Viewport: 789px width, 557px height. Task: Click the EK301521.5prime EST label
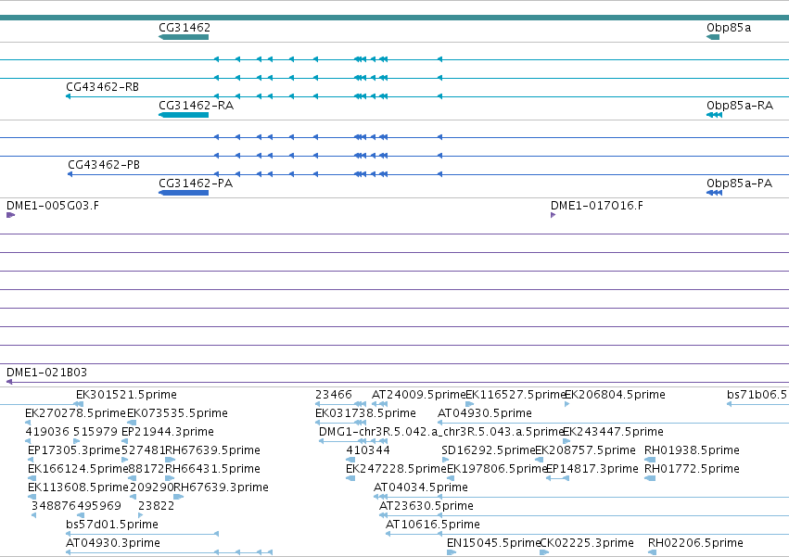[x=126, y=395]
